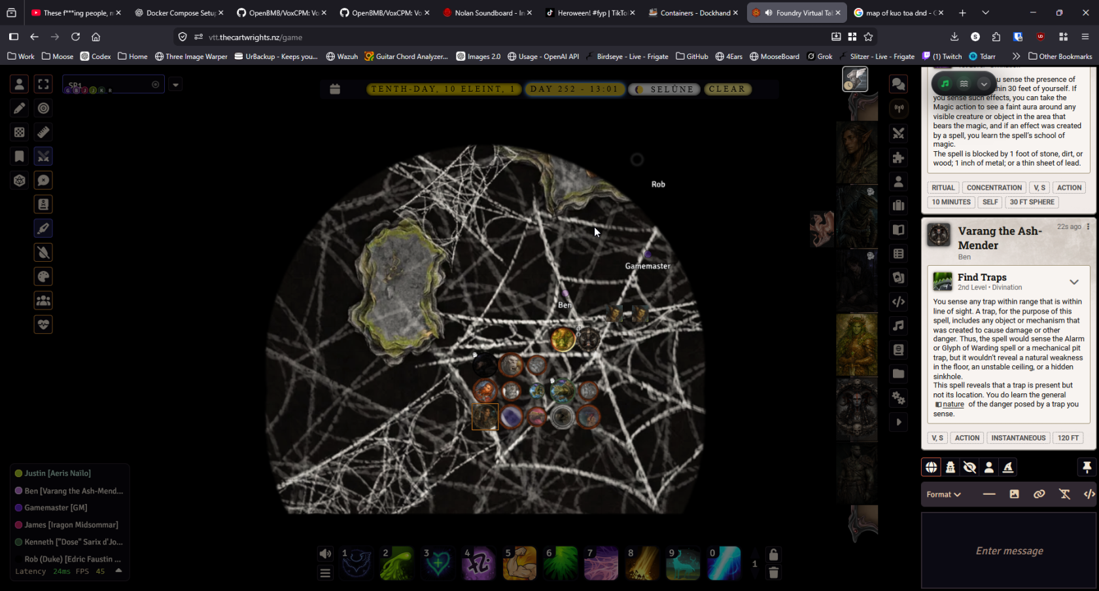Set chat roll mode to Public globe

(932, 467)
